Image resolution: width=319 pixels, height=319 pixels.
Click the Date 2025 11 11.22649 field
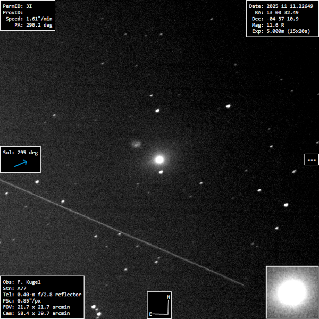click(x=281, y=6)
